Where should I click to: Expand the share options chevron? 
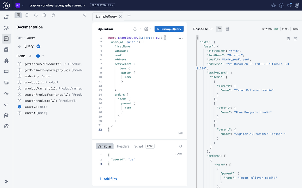pos(140,29)
